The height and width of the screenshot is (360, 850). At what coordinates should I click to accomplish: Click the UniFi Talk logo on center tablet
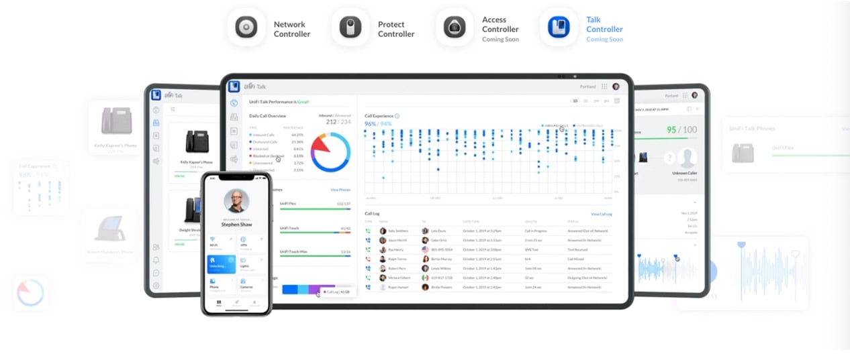pos(234,86)
